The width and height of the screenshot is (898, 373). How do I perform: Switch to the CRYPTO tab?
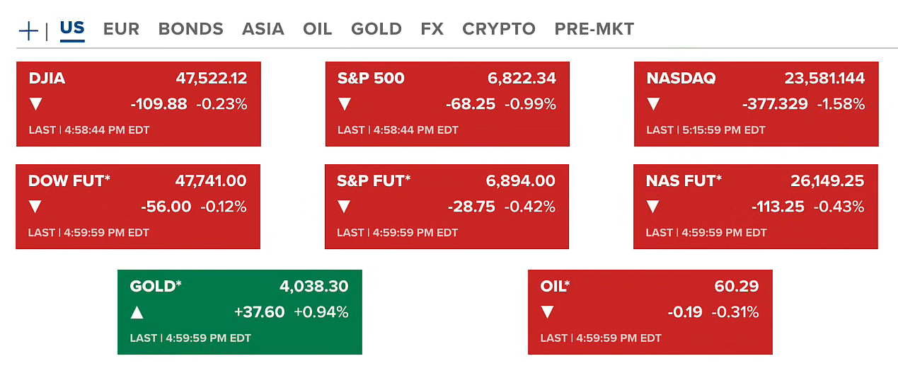click(499, 29)
